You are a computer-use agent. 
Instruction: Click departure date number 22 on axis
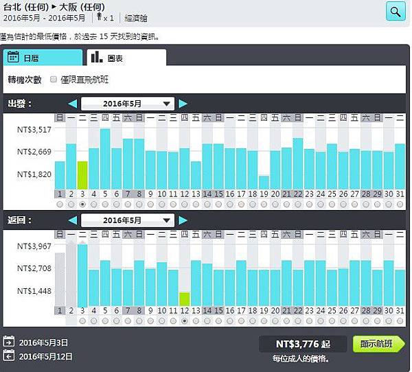click(298, 194)
